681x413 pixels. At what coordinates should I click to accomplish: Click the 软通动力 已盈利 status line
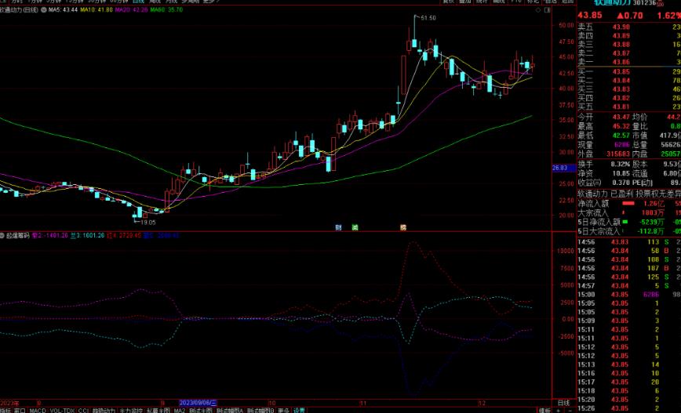pyautogui.click(x=629, y=194)
